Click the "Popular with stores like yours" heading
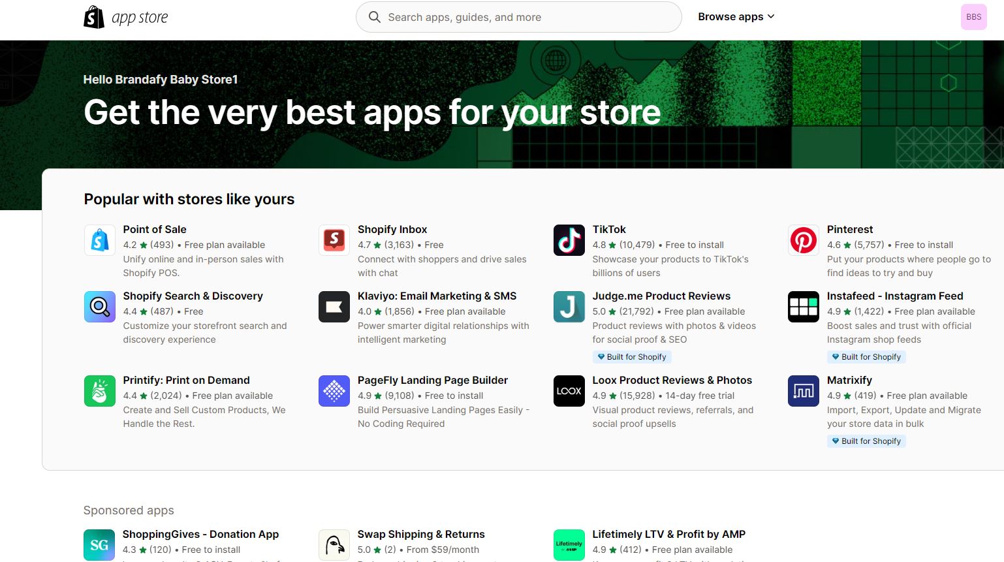The height and width of the screenshot is (562, 1004). coord(189,200)
